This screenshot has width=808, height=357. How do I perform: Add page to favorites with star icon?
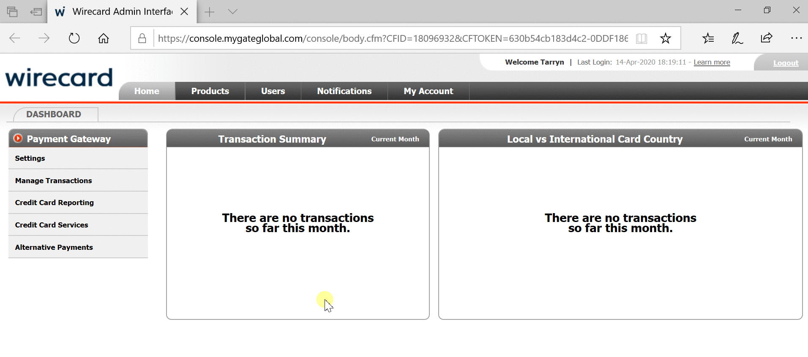[666, 38]
